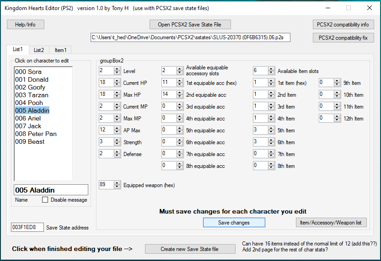
Task: Increase the Max MP spinner value
Action: coord(117,116)
